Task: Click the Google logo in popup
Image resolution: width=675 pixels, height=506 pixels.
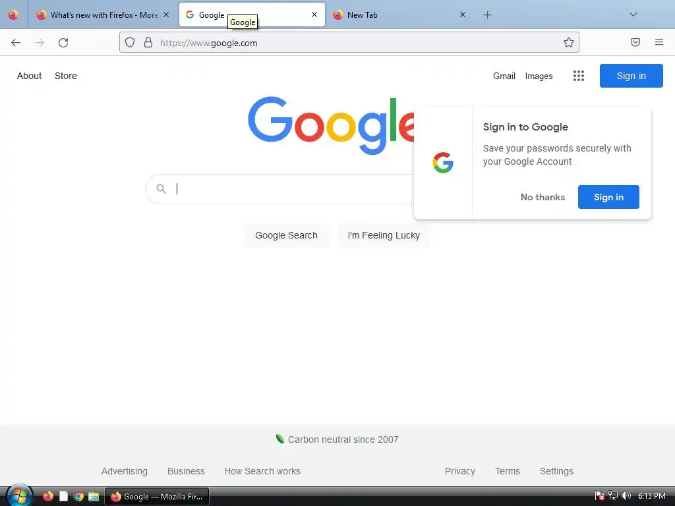Action: click(443, 163)
